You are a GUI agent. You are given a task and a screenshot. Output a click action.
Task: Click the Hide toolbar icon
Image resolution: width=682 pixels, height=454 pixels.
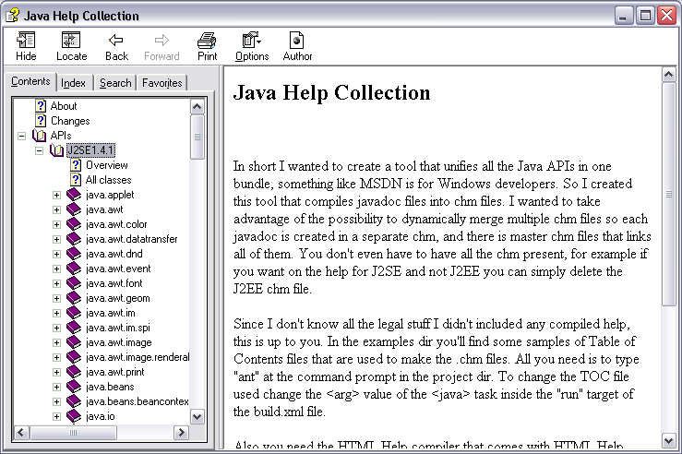tap(26, 41)
